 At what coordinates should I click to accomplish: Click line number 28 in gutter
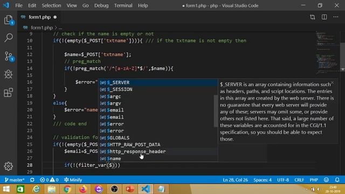(x=30, y=165)
